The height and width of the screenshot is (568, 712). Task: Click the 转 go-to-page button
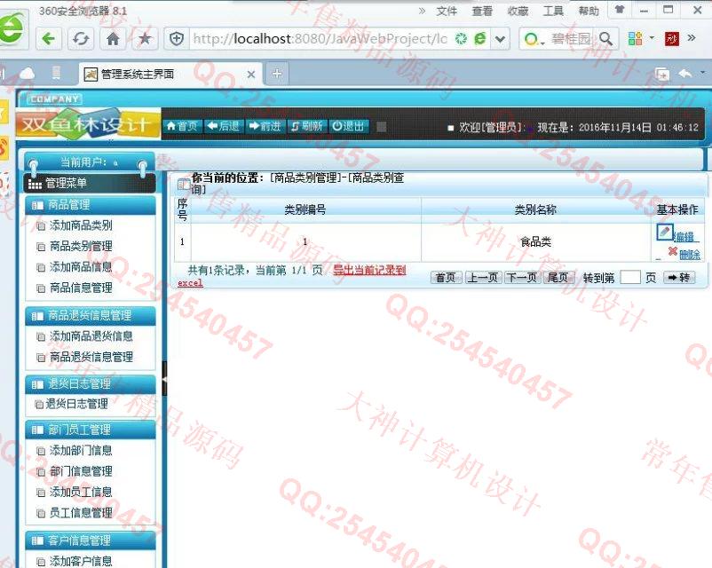[679, 277]
